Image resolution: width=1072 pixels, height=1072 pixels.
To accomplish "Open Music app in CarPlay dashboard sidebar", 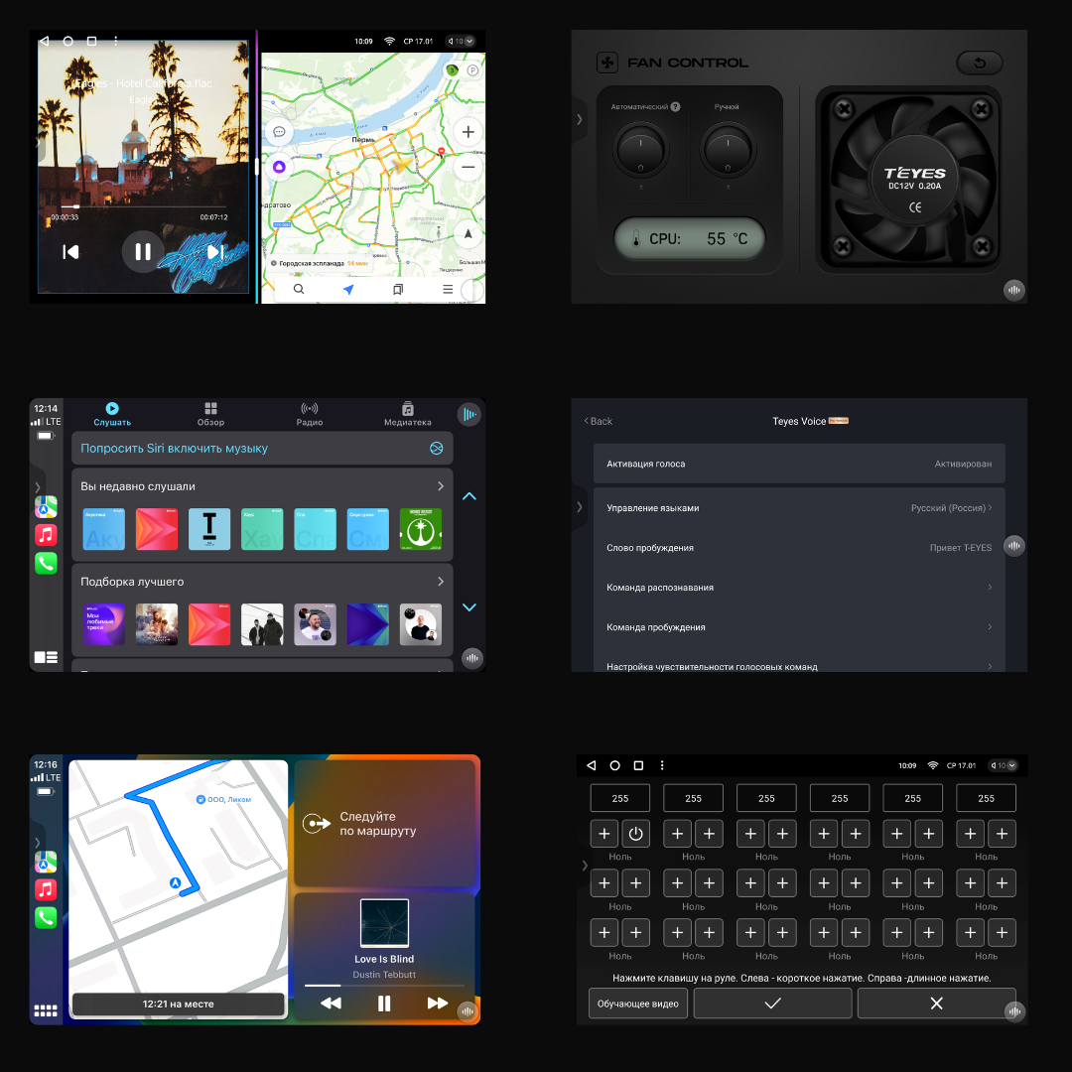I will 46,889.
